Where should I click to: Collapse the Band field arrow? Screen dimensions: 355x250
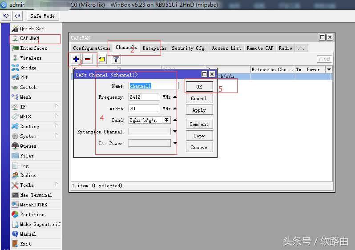click(175, 120)
